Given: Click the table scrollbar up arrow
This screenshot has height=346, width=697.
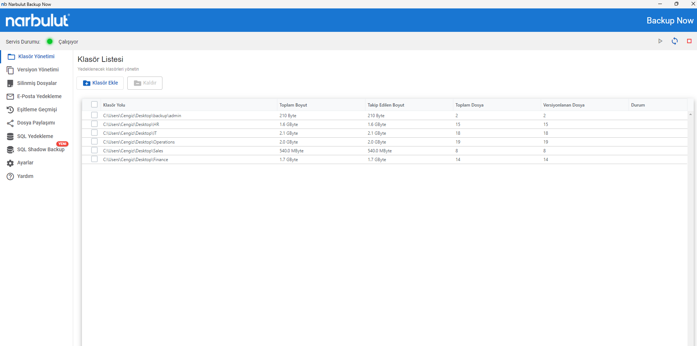Looking at the screenshot, I should point(690,114).
